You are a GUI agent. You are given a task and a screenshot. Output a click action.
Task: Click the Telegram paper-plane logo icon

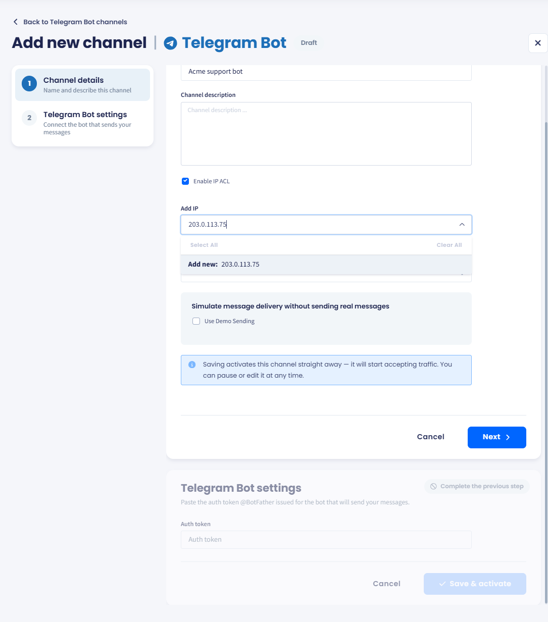171,43
